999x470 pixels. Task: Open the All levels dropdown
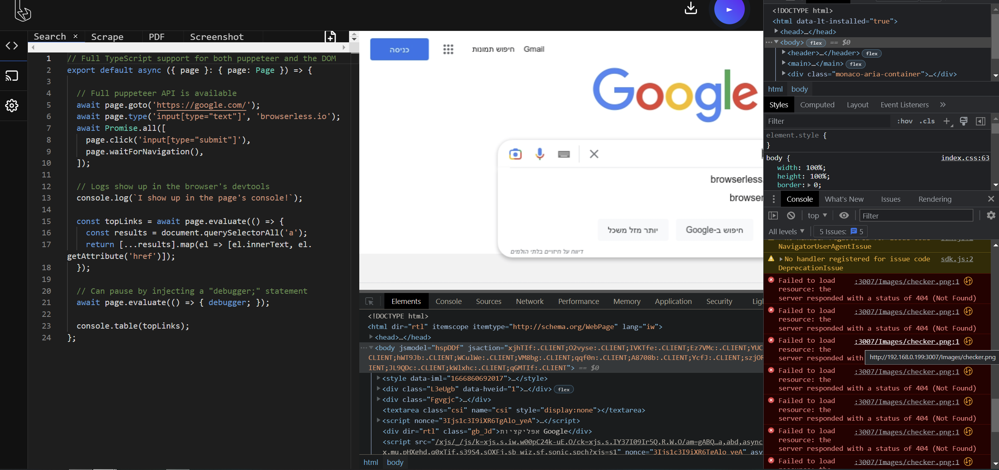click(x=786, y=231)
